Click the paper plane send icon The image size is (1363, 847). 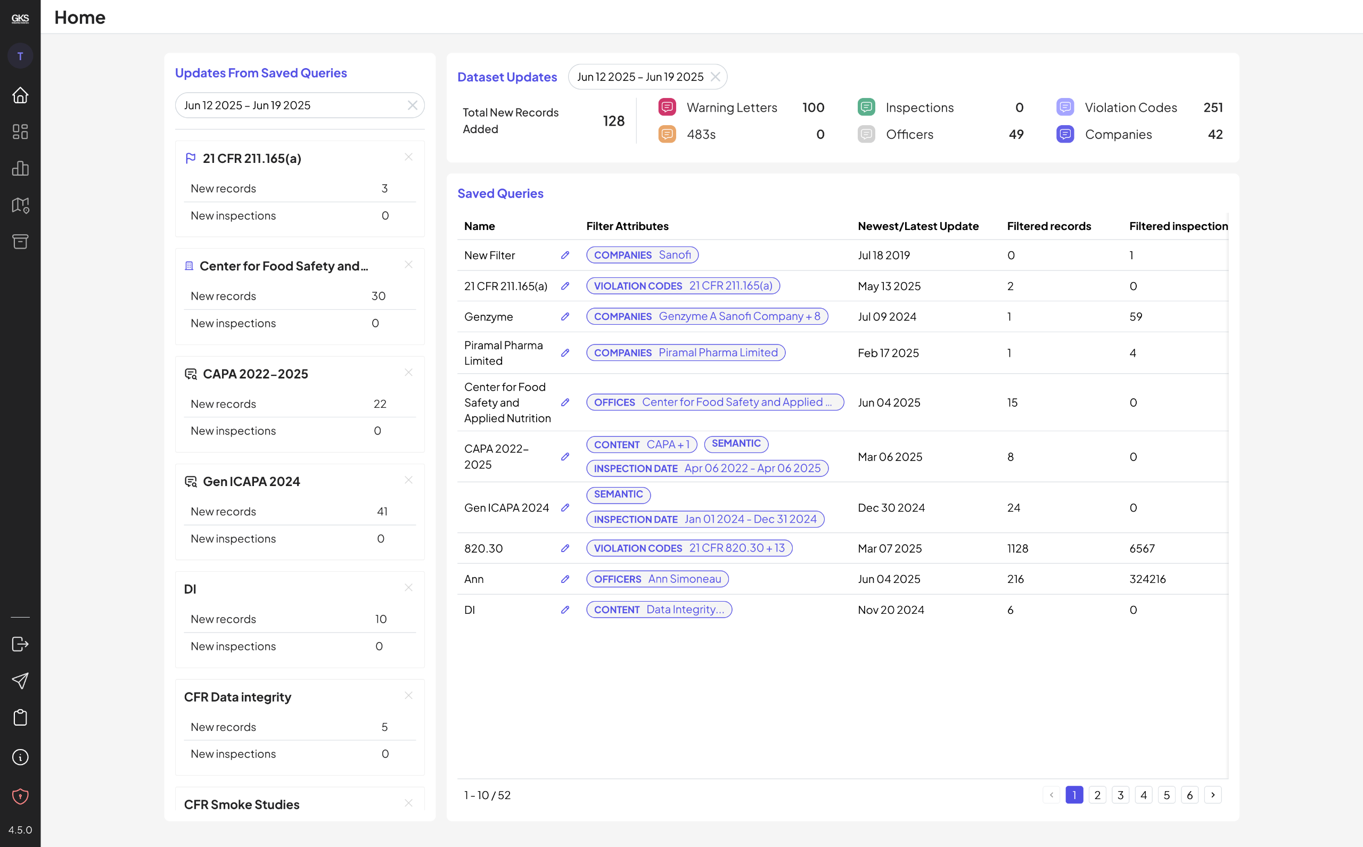[x=20, y=680]
